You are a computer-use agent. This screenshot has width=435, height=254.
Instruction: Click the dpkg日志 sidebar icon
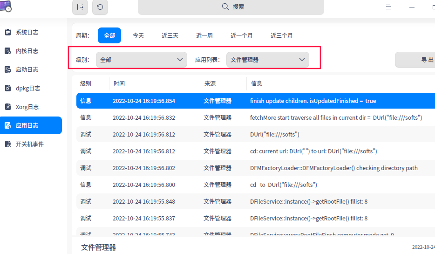point(8,88)
